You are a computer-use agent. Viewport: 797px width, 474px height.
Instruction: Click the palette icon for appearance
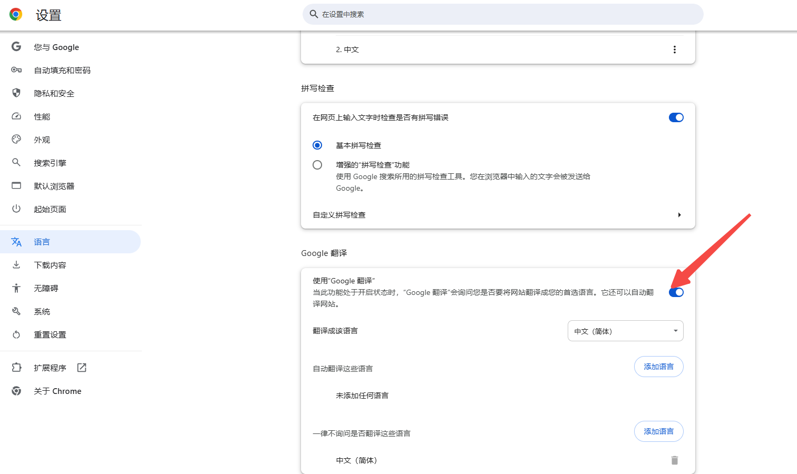coord(16,140)
